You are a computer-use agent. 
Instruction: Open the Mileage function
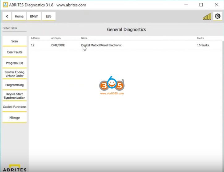click(15, 118)
